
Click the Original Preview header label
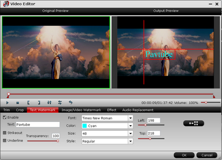[x=55, y=11]
